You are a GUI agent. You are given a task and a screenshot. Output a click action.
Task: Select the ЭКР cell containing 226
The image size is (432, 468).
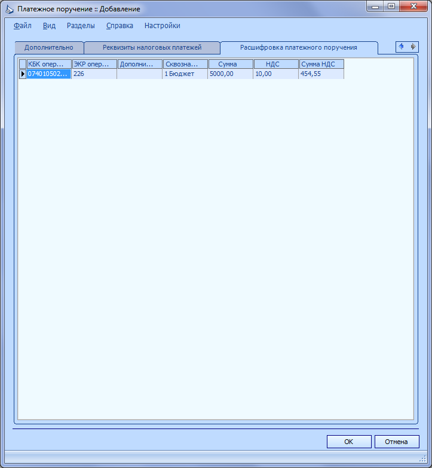[94, 74]
